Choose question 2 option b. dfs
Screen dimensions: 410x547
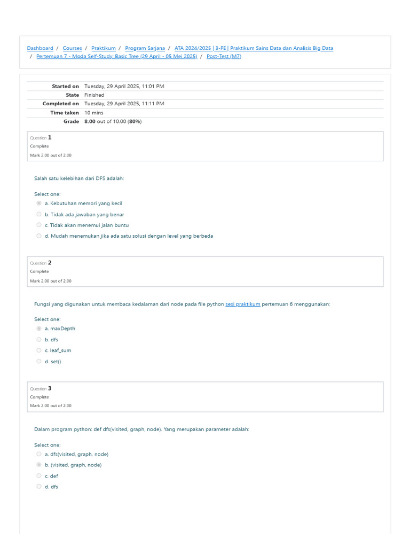(39, 339)
